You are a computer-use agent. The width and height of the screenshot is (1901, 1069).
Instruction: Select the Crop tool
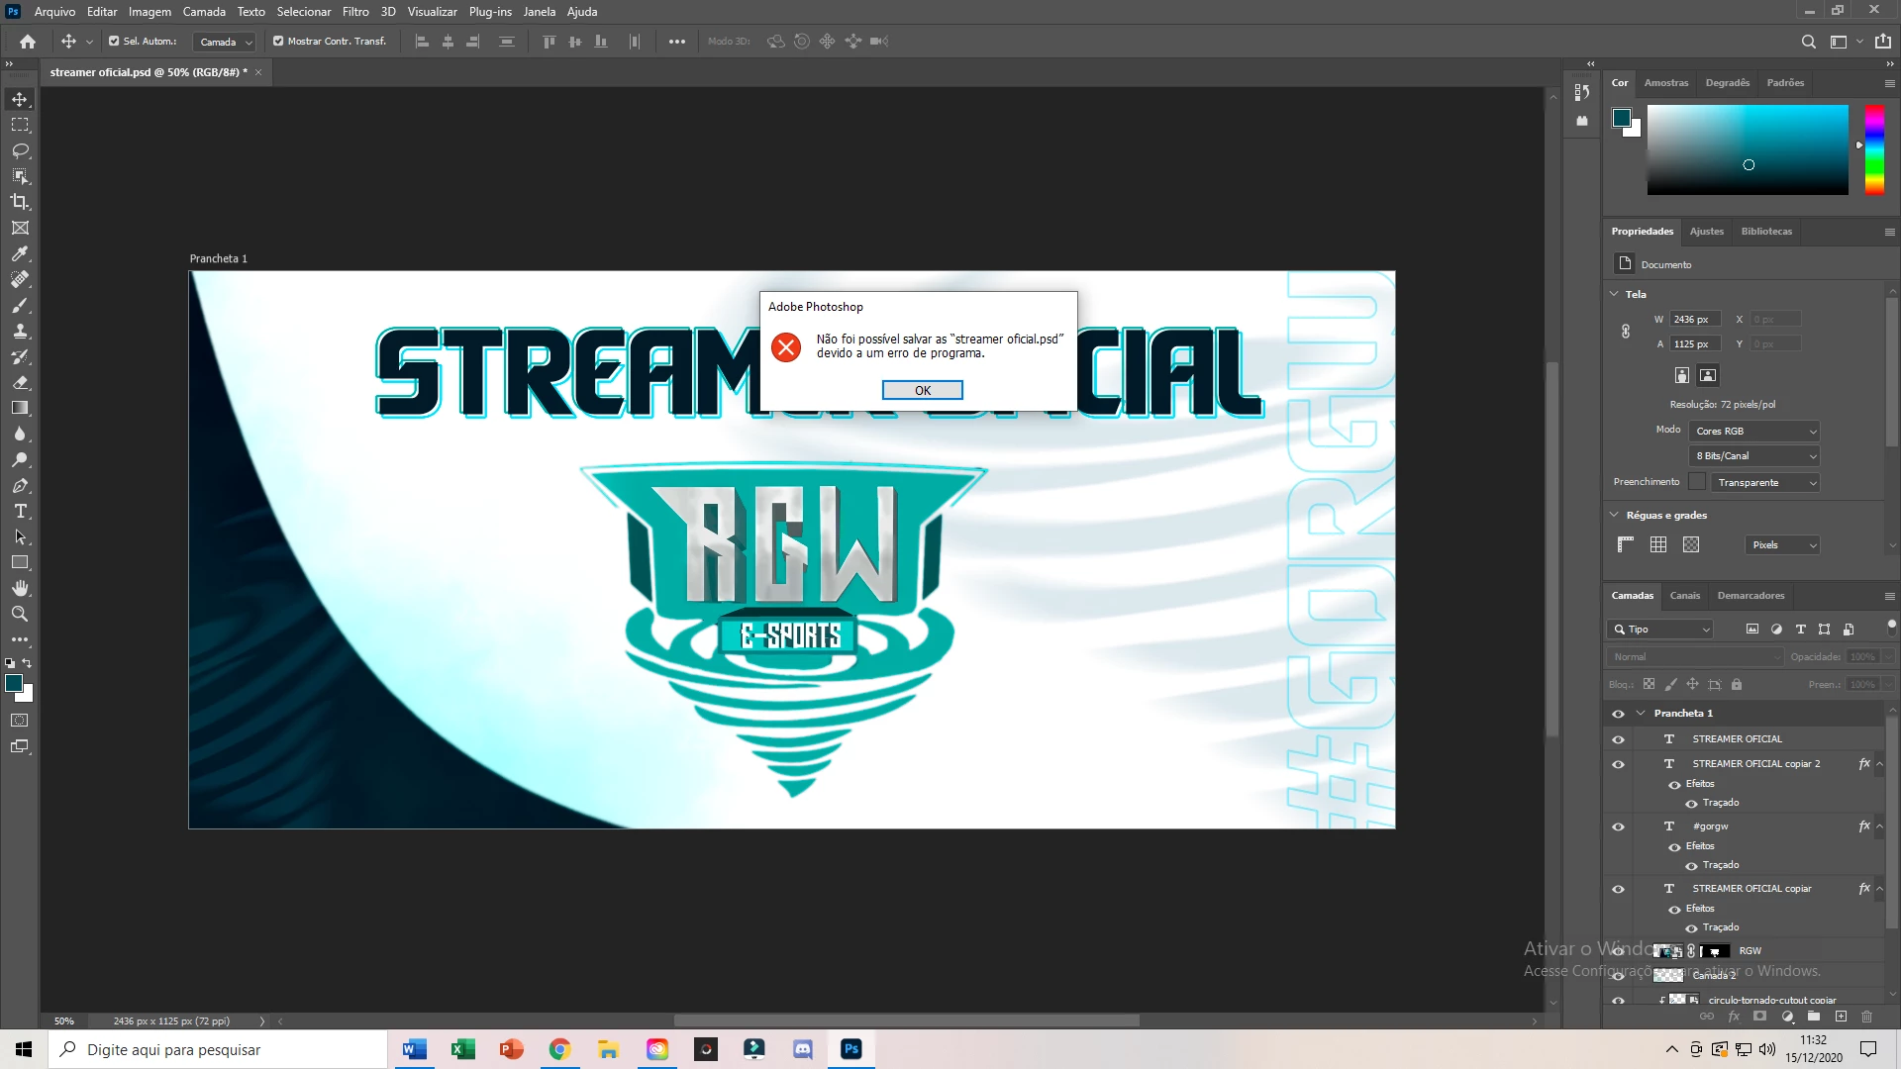(20, 202)
